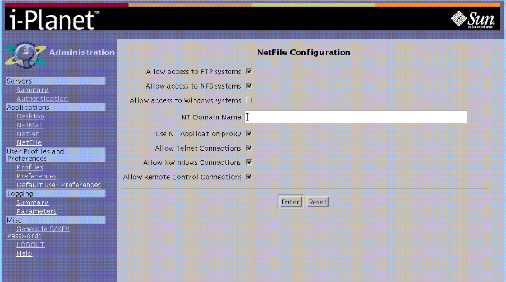Click the i-Planet banner logo

tap(54, 20)
